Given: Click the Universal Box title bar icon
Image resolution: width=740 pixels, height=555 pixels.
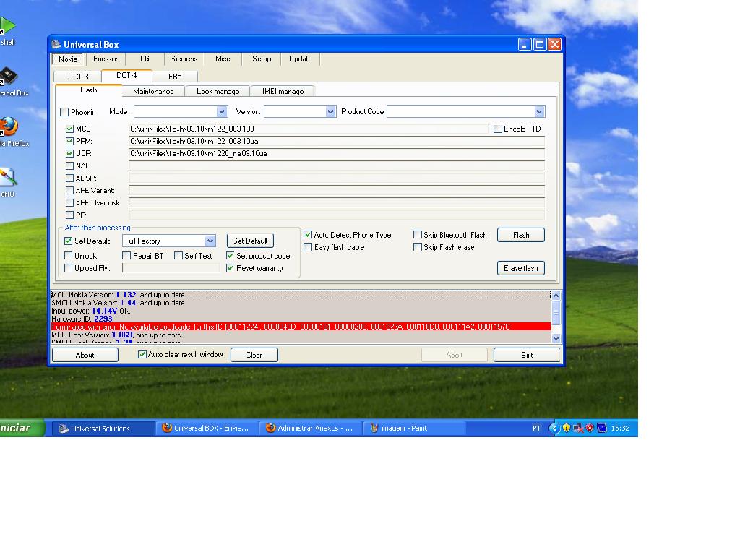Looking at the screenshot, I should tap(56, 45).
